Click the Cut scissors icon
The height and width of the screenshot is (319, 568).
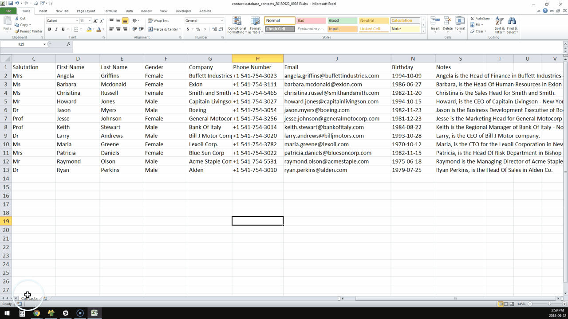[17, 19]
